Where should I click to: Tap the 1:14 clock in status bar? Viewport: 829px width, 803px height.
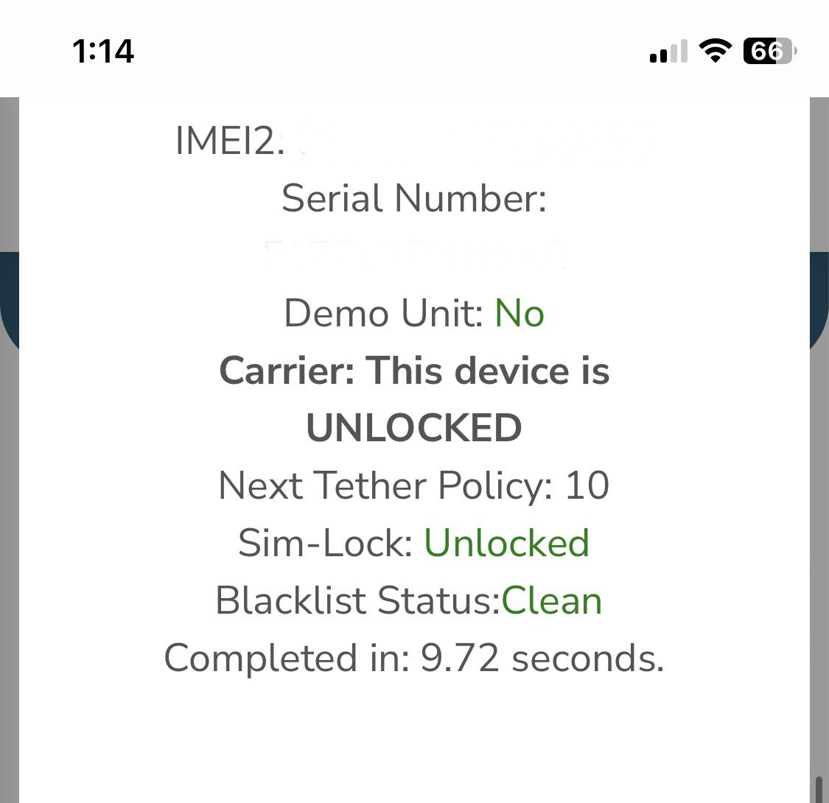[103, 52]
